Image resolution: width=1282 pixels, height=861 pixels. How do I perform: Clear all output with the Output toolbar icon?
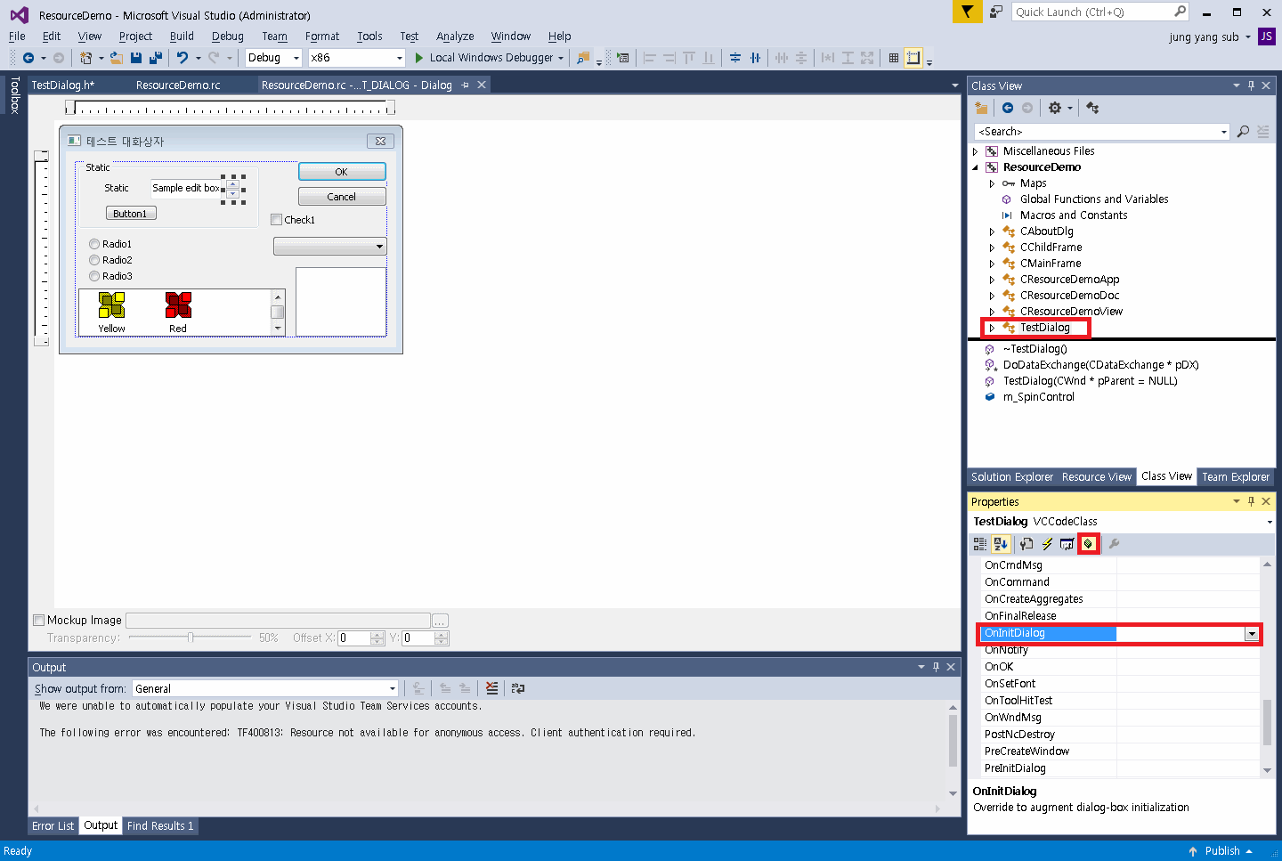492,688
